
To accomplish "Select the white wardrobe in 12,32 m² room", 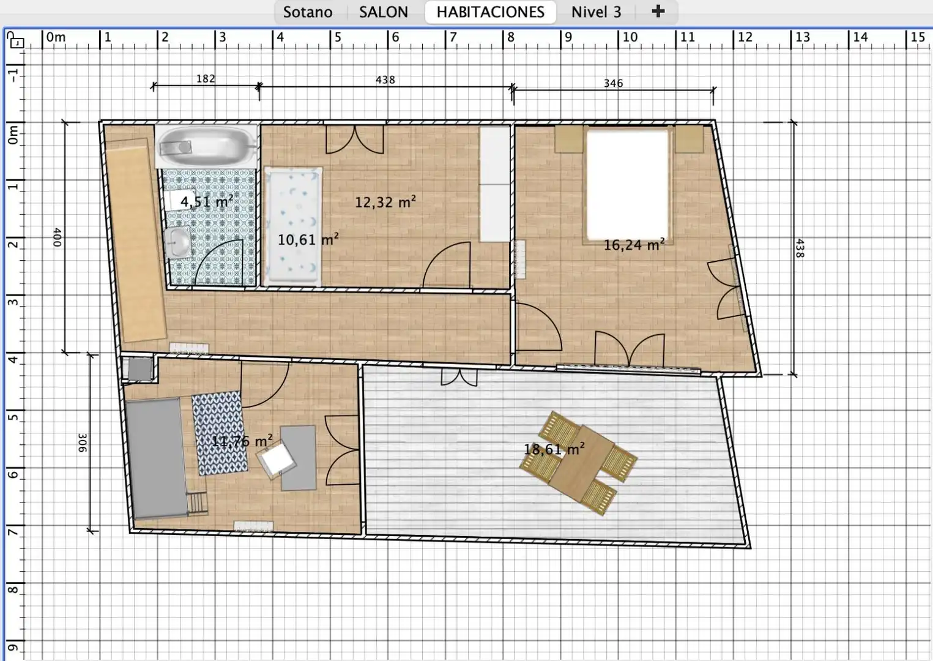I will (494, 184).
